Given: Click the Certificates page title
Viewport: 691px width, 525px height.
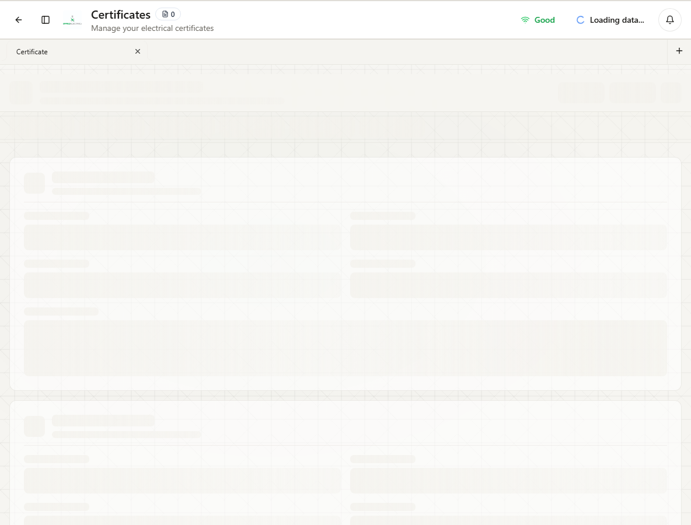Looking at the screenshot, I should click(x=121, y=15).
